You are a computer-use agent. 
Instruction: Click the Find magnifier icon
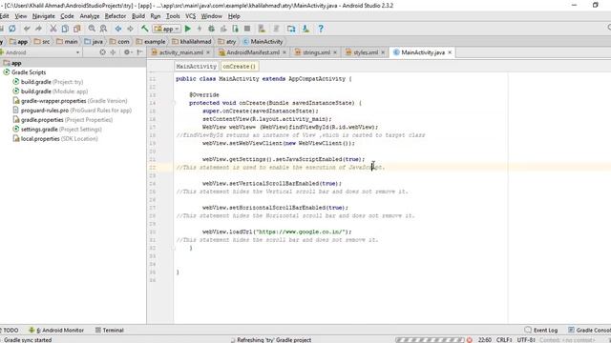(x=92, y=29)
